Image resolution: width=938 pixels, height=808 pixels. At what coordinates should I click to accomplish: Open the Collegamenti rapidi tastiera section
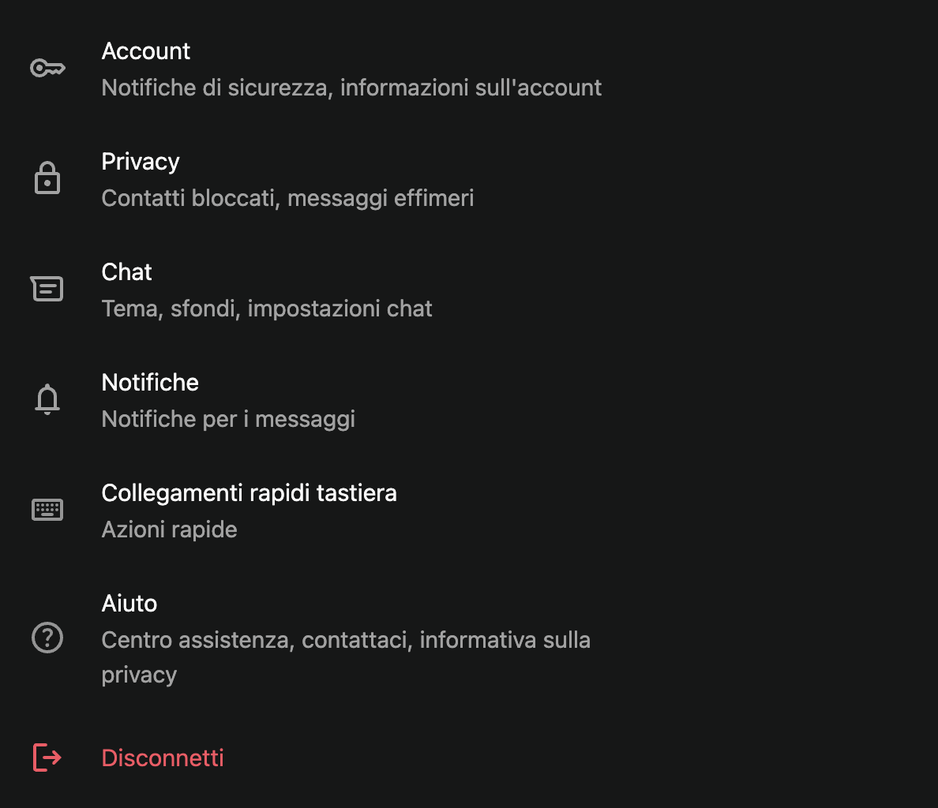pyautogui.click(x=249, y=492)
